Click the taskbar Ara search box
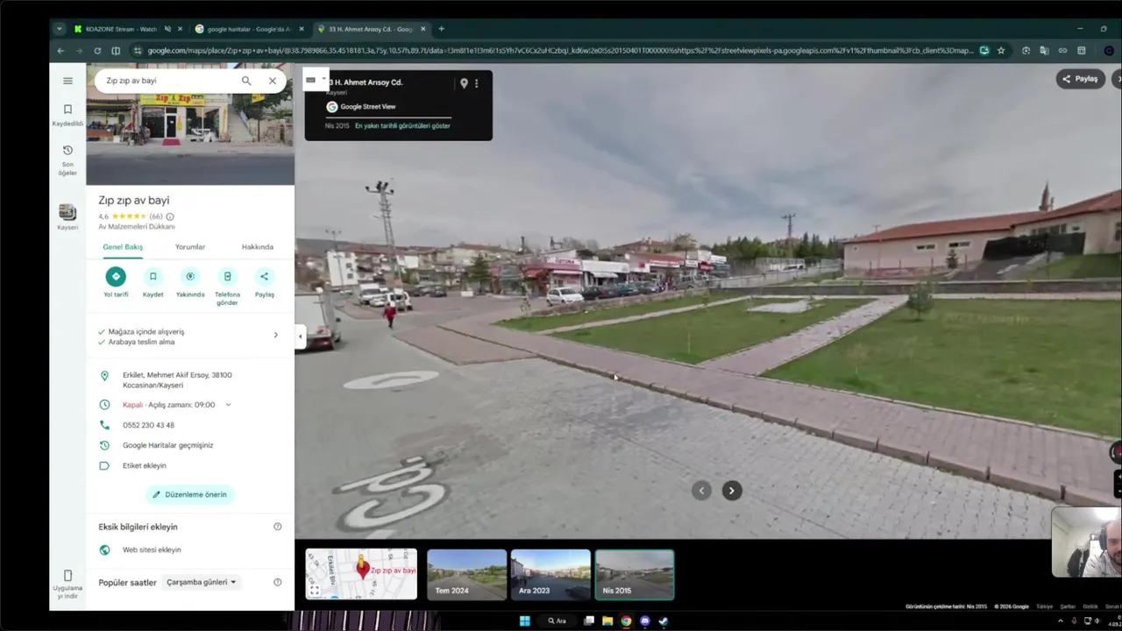This screenshot has width=1122, height=631. (557, 621)
